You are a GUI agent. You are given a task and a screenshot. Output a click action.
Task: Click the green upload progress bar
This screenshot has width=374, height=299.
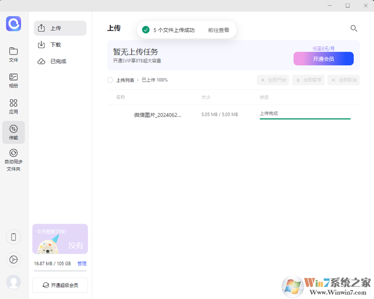(x=305, y=119)
